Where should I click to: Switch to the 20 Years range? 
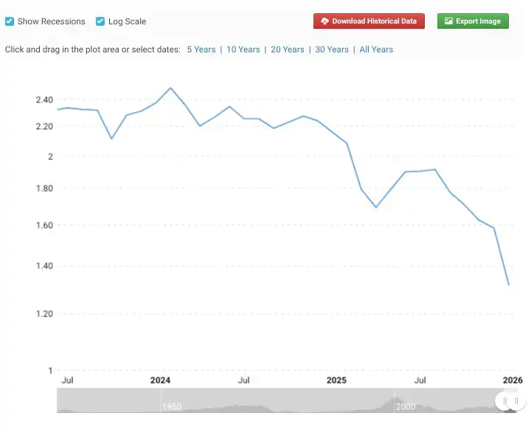(x=287, y=49)
